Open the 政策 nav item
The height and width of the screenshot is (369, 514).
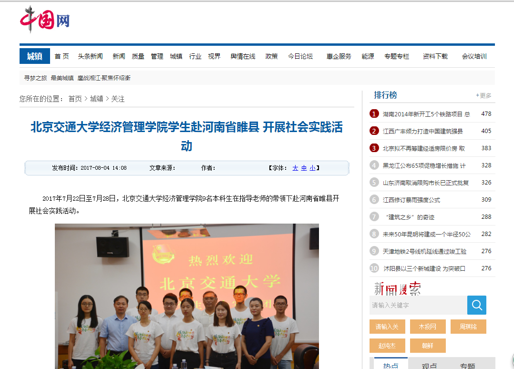pyautogui.click(x=271, y=56)
